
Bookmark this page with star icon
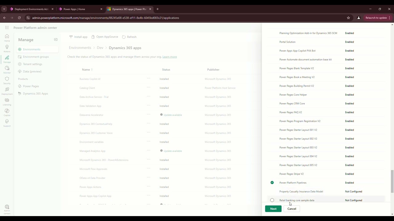click(x=348, y=18)
